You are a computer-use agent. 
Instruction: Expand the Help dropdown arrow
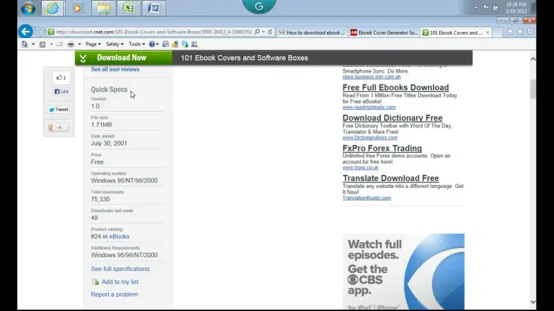coord(157,44)
